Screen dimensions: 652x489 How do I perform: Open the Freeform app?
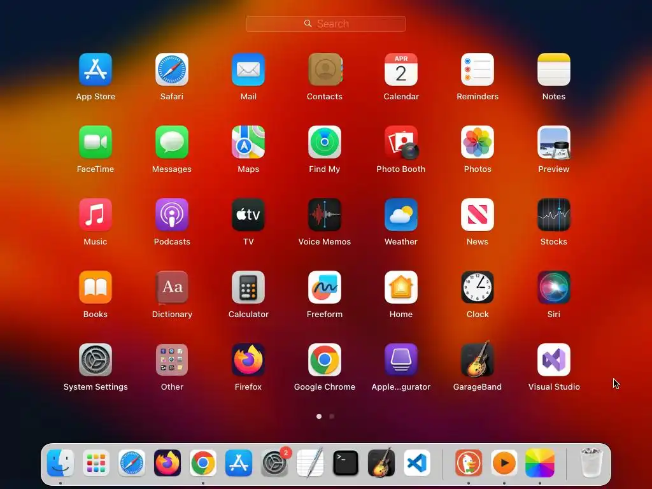click(x=325, y=287)
